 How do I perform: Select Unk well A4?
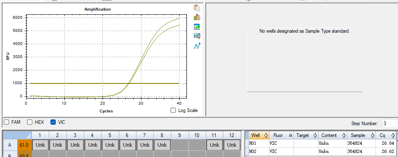pyautogui.click(x=92, y=145)
